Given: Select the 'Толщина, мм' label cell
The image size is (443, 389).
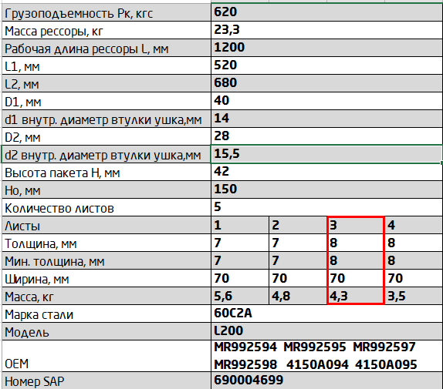Looking at the screenshot, I should point(107,243).
